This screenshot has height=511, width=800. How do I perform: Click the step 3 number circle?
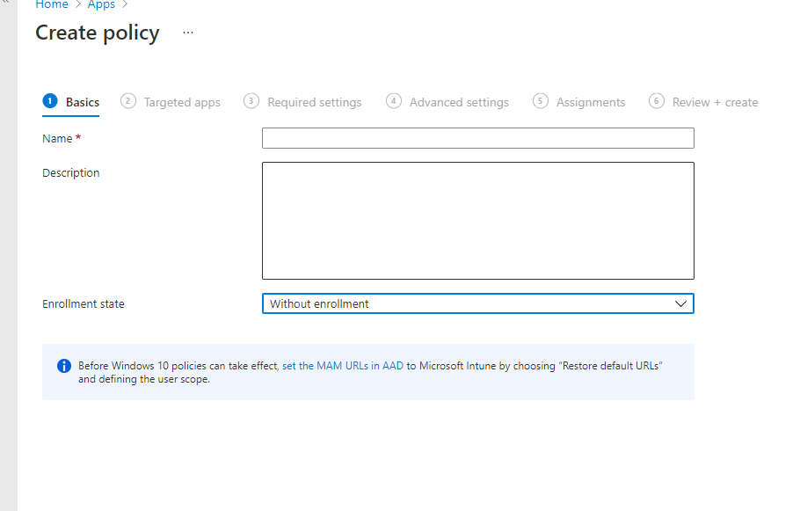pos(251,101)
